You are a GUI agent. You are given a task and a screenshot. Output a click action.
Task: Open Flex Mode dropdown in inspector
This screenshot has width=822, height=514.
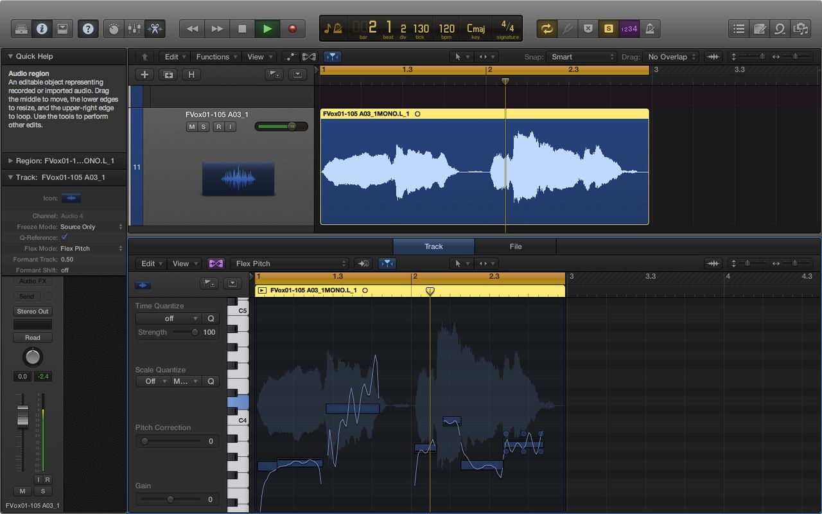pyautogui.click(x=91, y=248)
